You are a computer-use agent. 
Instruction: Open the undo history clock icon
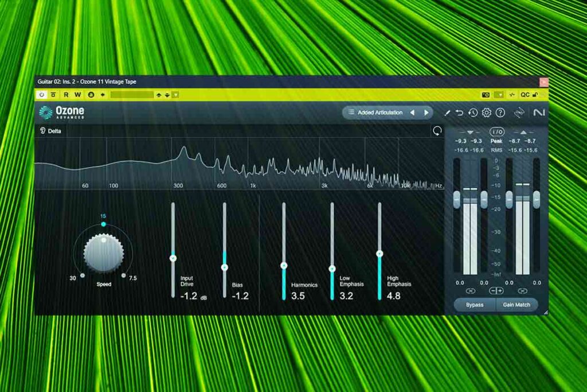473,112
